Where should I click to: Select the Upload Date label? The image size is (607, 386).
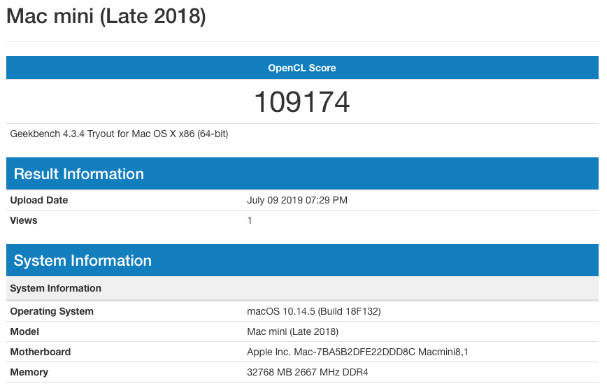38,200
